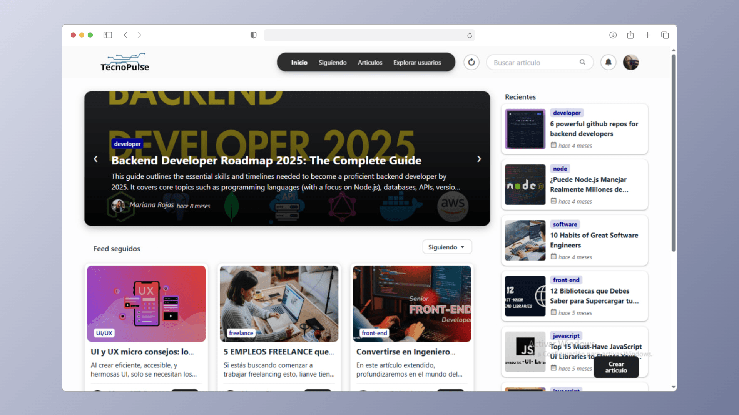Image resolution: width=739 pixels, height=415 pixels.
Task: Open the freelance article image
Action: point(279,304)
